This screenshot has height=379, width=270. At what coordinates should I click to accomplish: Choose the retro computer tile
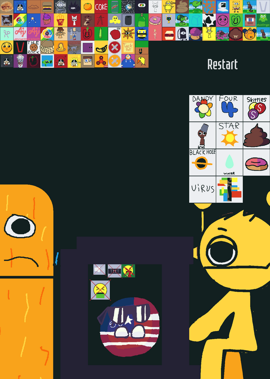click(x=223, y=7)
